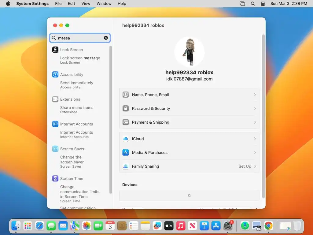Open Launchpad from the Dock
This screenshot has width=313, height=235.
[28, 226]
